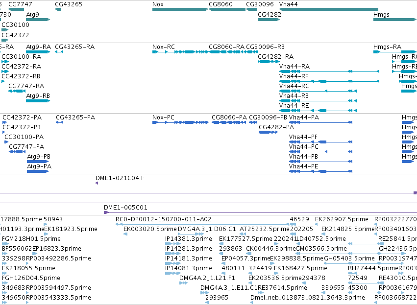
Task: Select the Vha44-RF transcript label
Action: pos(294,76)
